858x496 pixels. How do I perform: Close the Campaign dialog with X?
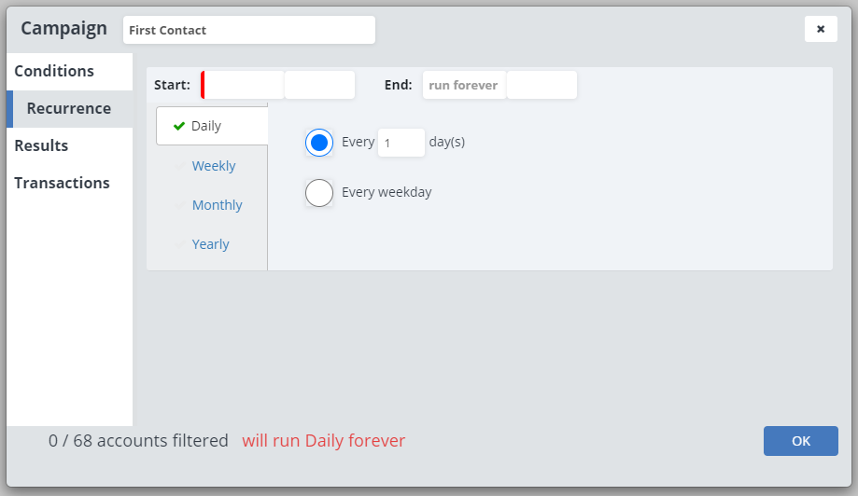(x=821, y=29)
